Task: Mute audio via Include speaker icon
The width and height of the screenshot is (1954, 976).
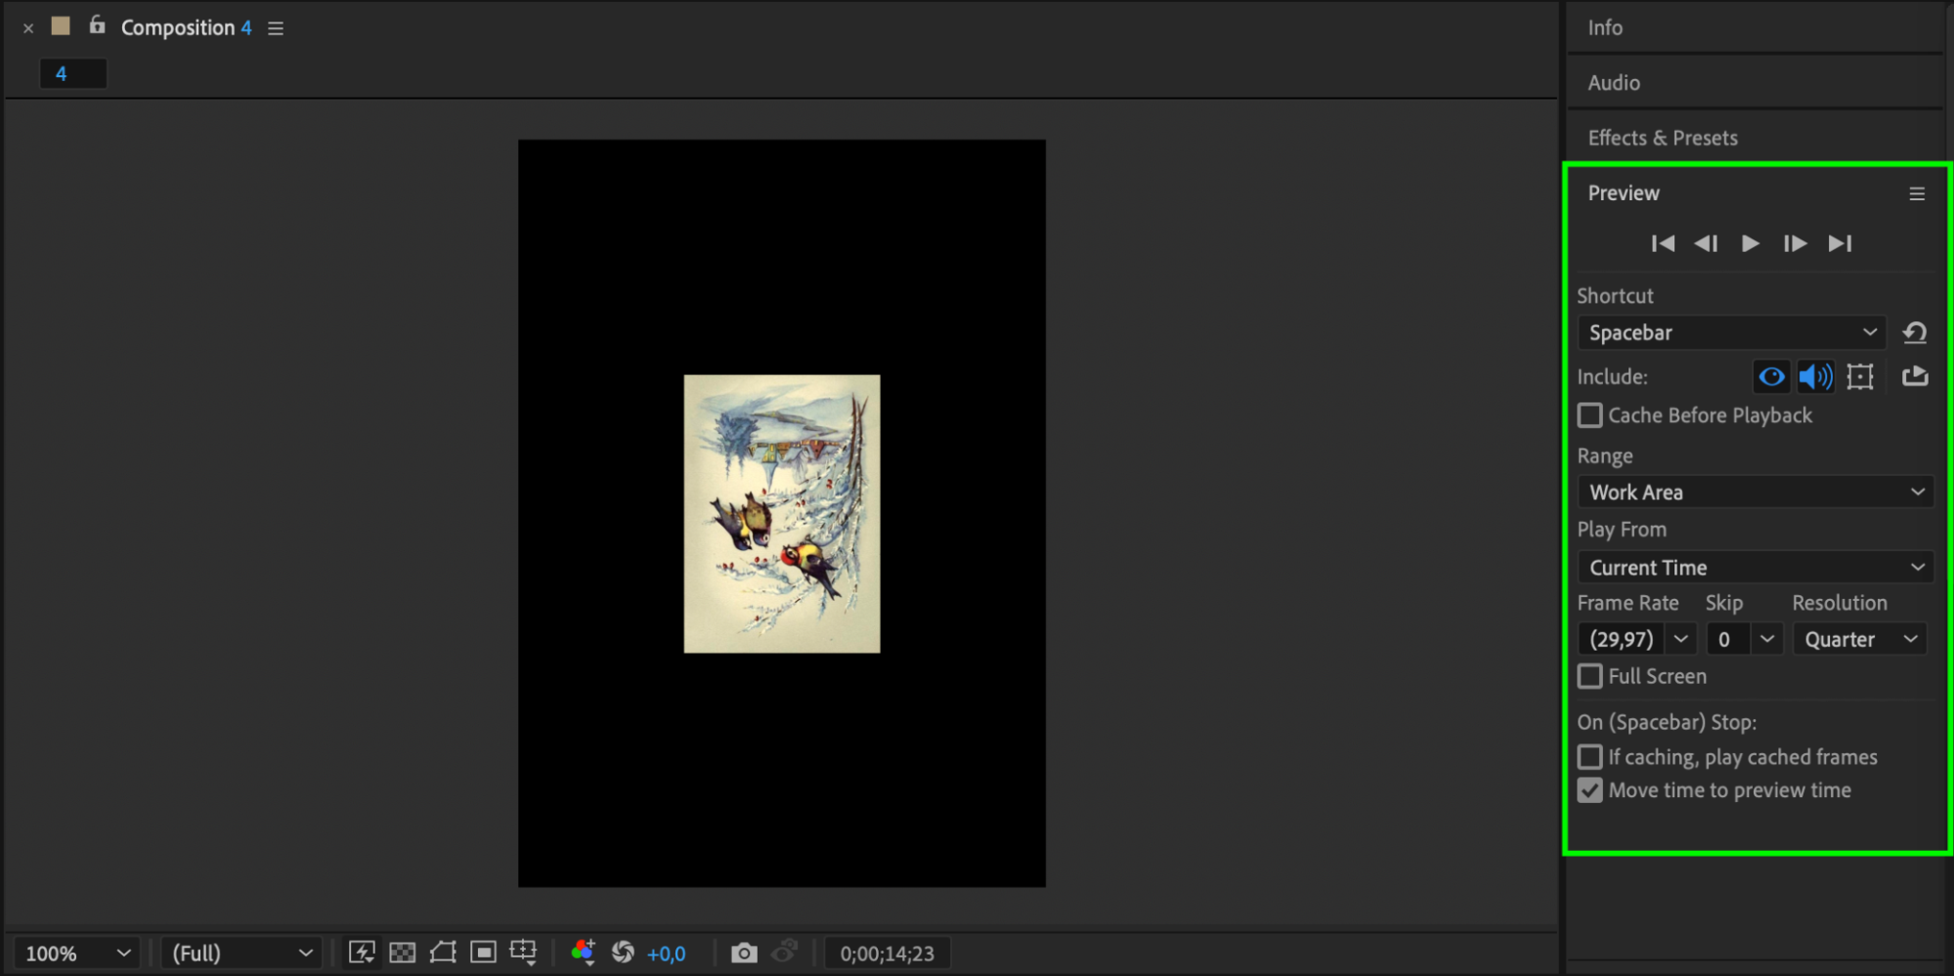Action: pyautogui.click(x=1815, y=376)
